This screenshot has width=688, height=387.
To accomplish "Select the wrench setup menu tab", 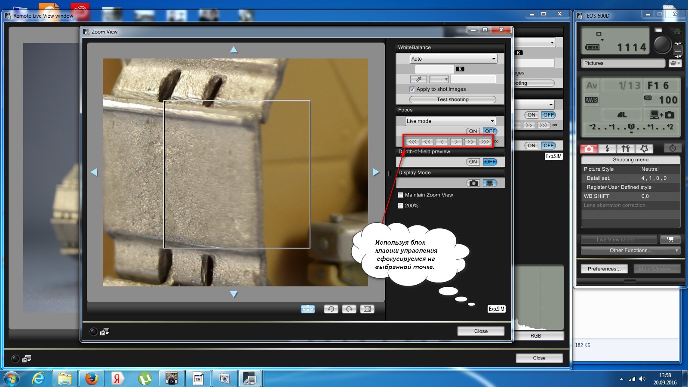I will pos(626,149).
